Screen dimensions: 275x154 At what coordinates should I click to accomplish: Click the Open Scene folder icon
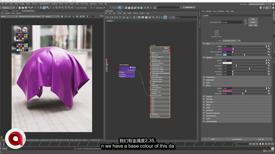(23, 8)
